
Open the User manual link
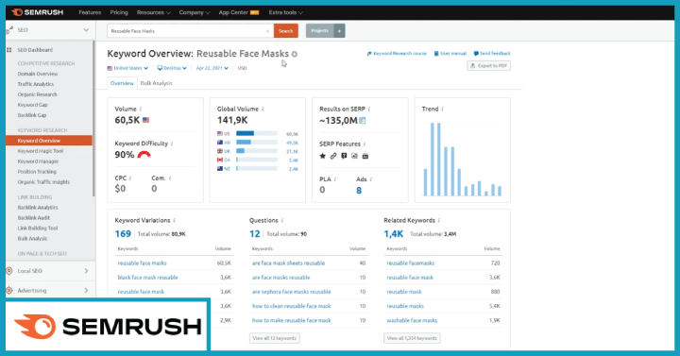450,53
